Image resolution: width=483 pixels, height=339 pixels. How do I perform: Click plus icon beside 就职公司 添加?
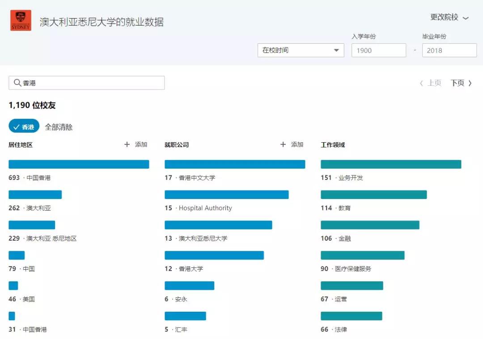tap(283, 144)
